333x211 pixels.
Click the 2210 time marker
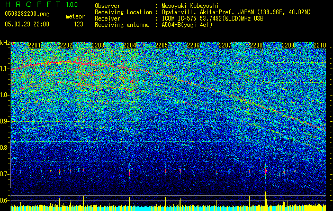[x=320, y=45]
